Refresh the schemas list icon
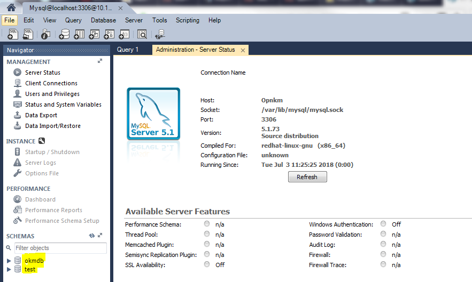 [91, 236]
